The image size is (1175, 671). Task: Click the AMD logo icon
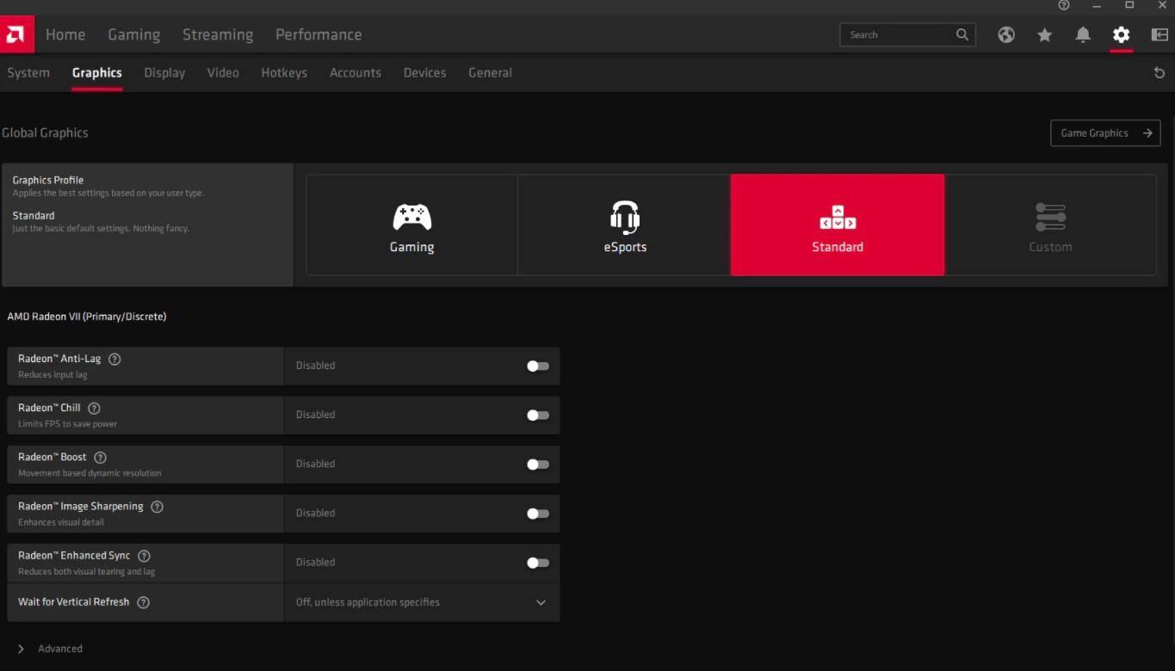click(x=16, y=34)
